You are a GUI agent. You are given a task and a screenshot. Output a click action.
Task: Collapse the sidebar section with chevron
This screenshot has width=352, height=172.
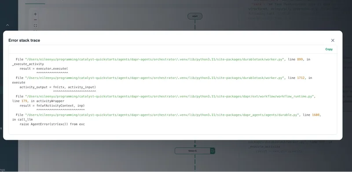(7, 25)
